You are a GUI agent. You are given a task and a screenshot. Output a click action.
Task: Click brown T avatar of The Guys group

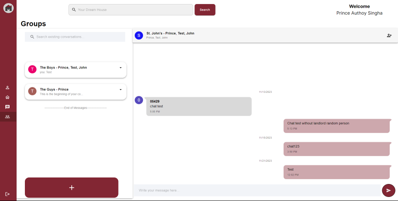tap(32, 91)
